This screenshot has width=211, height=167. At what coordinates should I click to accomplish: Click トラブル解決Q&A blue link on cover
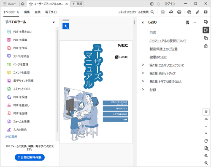[x=116, y=114]
